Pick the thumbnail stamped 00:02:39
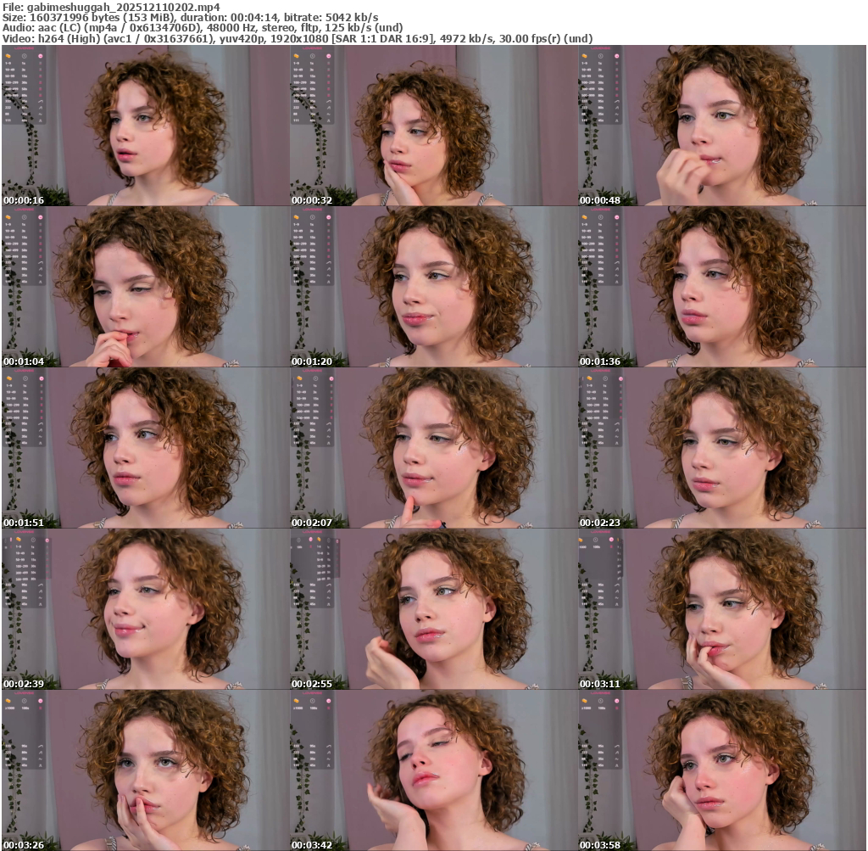Screen dimensions: 868x851 tap(146, 609)
